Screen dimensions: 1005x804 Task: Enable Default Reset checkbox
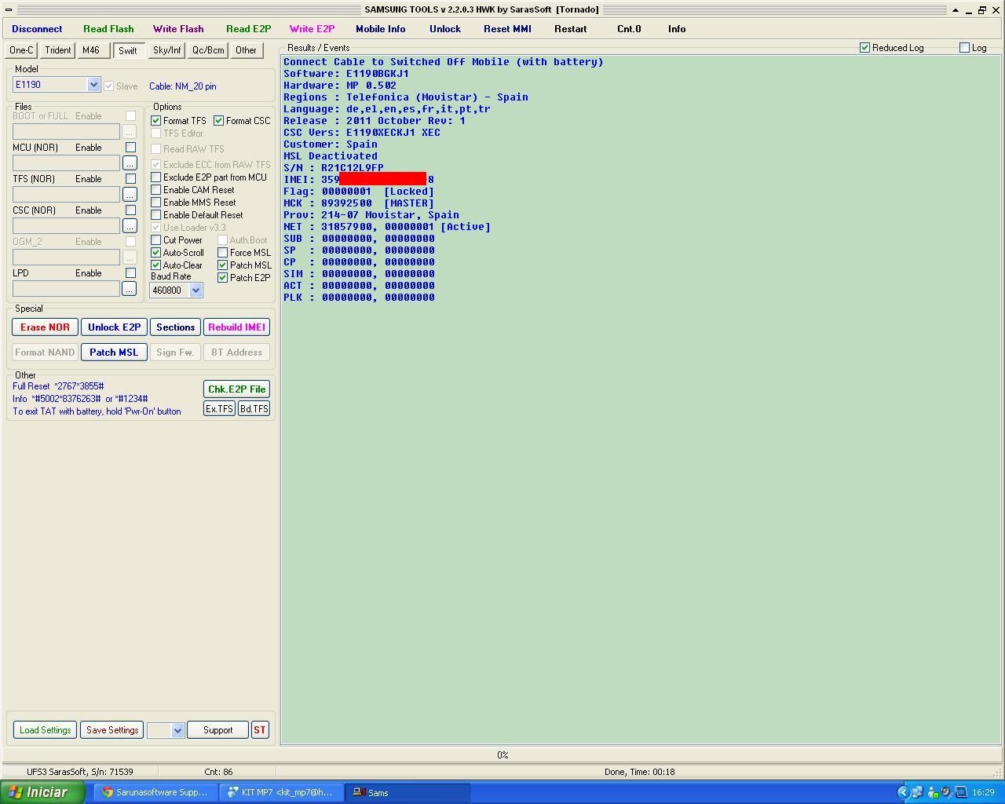[156, 215]
